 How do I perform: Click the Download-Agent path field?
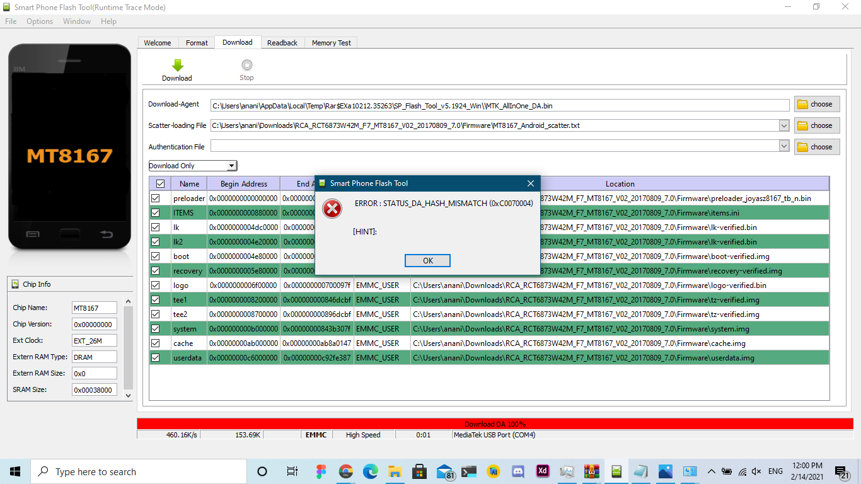(500, 105)
